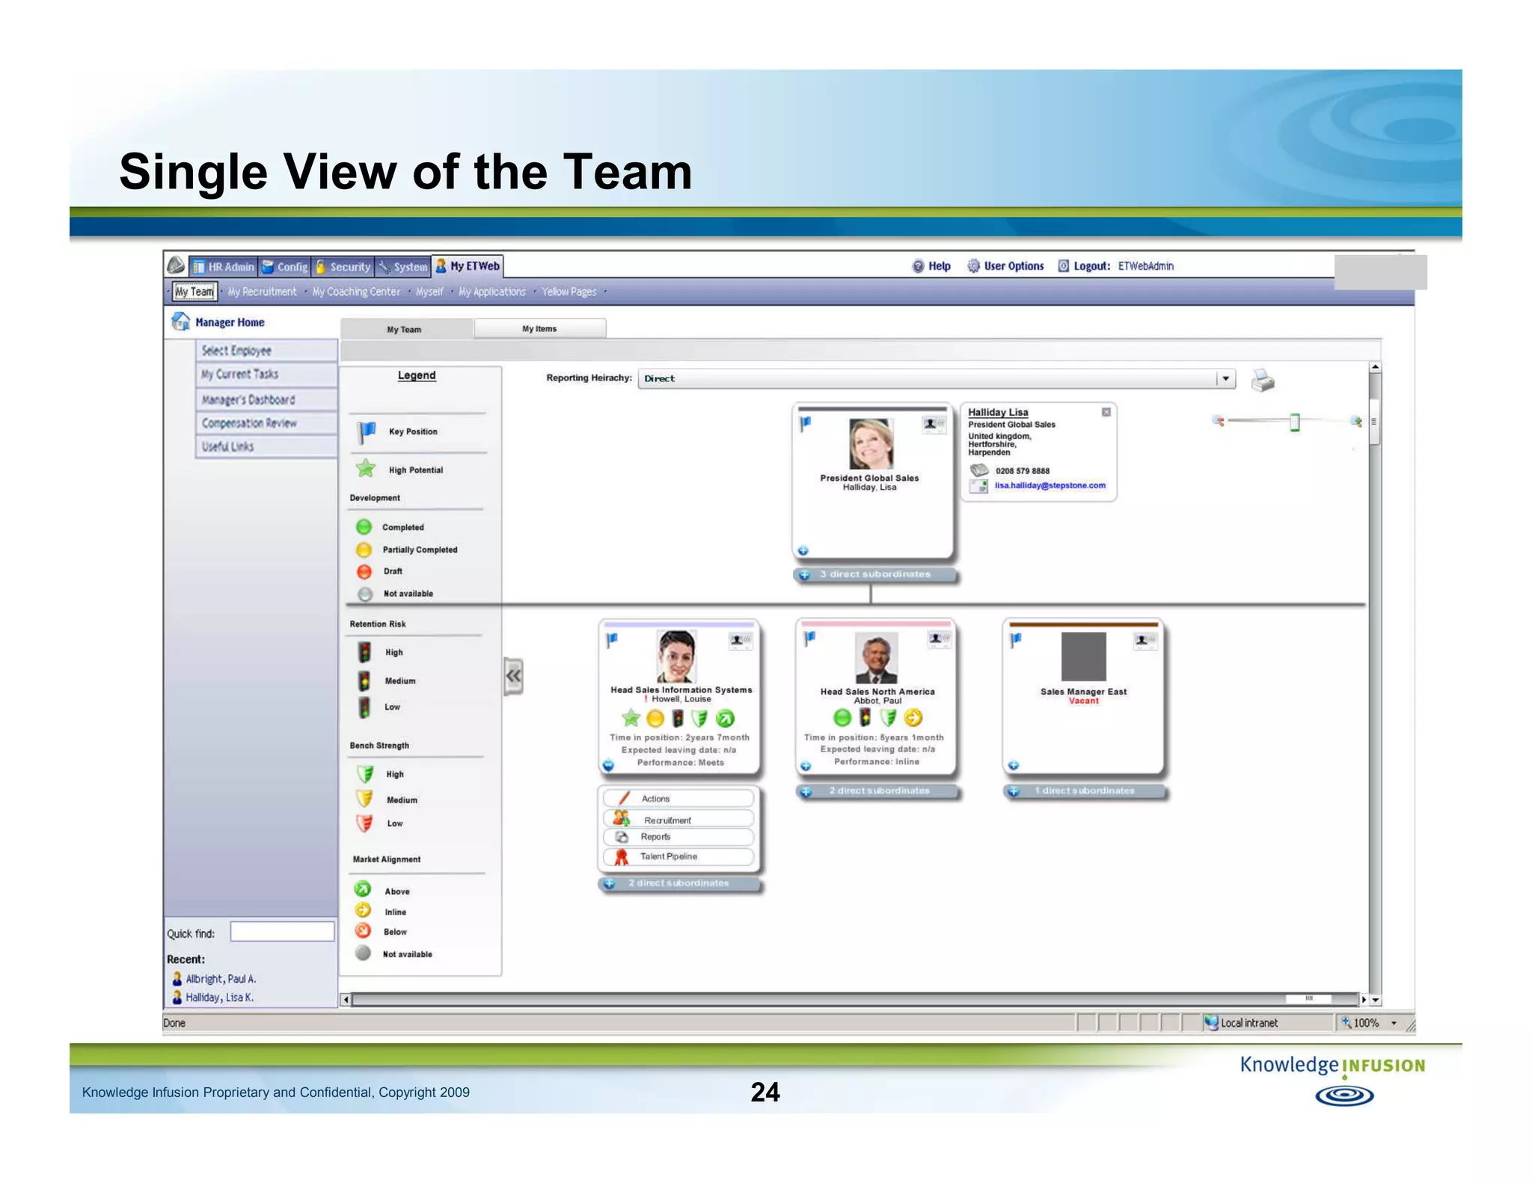Open Manager Home via house icon

pyautogui.click(x=181, y=322)
